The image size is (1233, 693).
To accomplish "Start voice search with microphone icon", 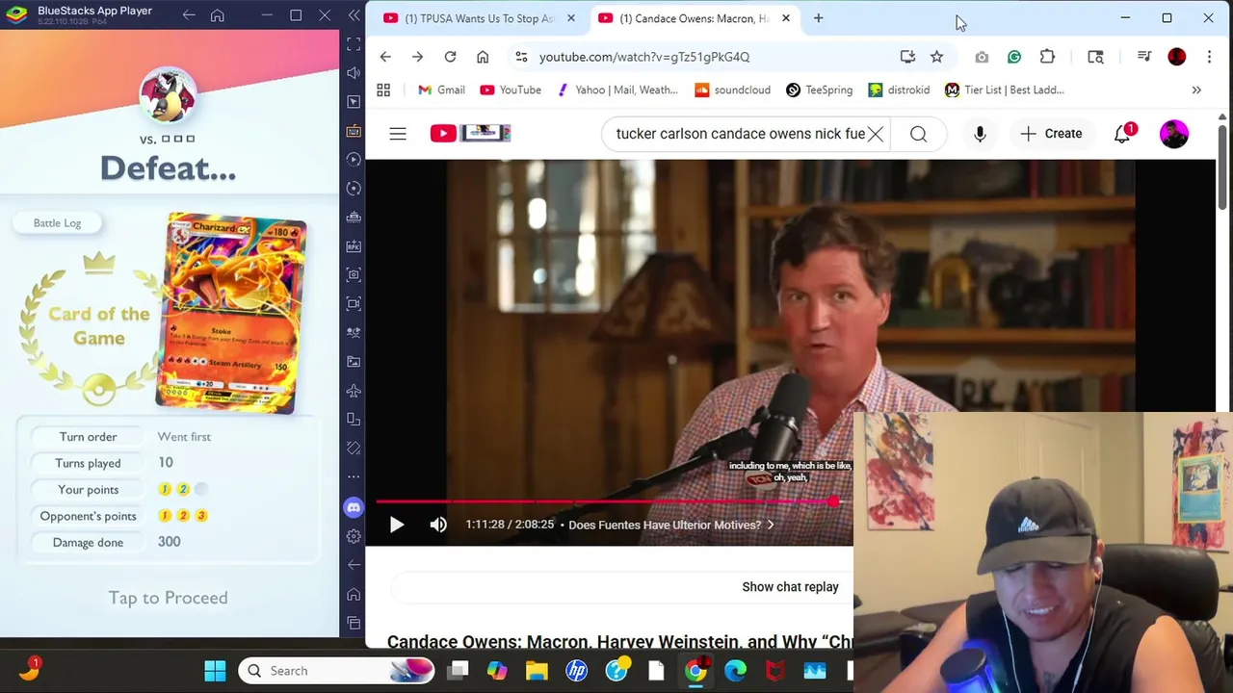I will [x=980, y=134].
